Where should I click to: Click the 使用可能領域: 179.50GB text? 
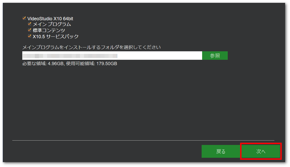[91, 64]
